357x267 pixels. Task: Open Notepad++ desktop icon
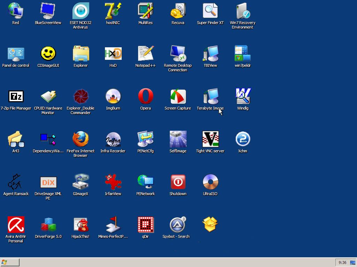[x=145, y=54]
